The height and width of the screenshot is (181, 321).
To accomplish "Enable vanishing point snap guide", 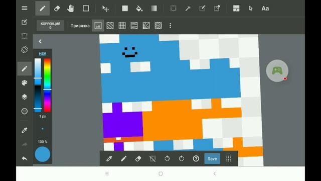I will 134,26.
